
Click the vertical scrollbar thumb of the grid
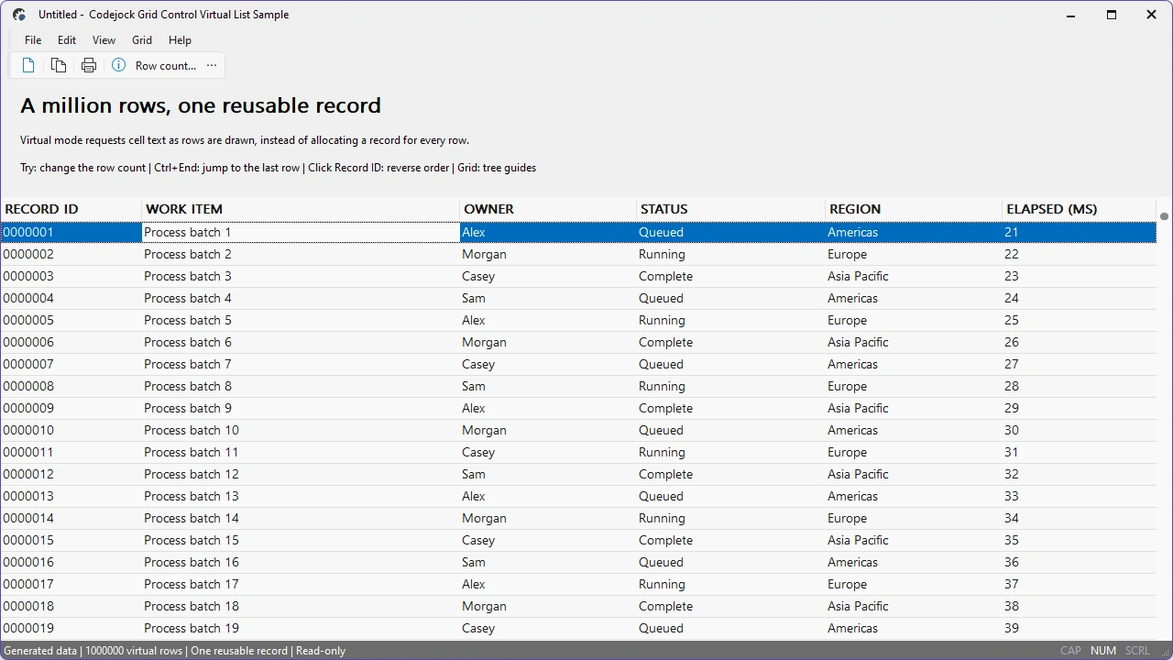(x=1164, y=216)
